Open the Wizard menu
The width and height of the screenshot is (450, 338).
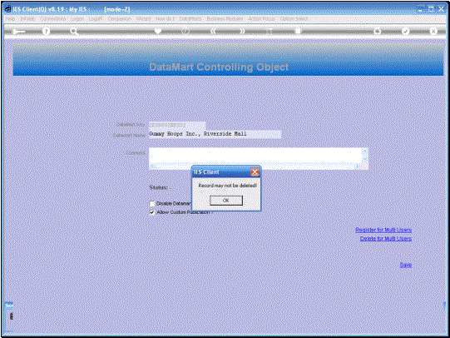click(143, 18)
